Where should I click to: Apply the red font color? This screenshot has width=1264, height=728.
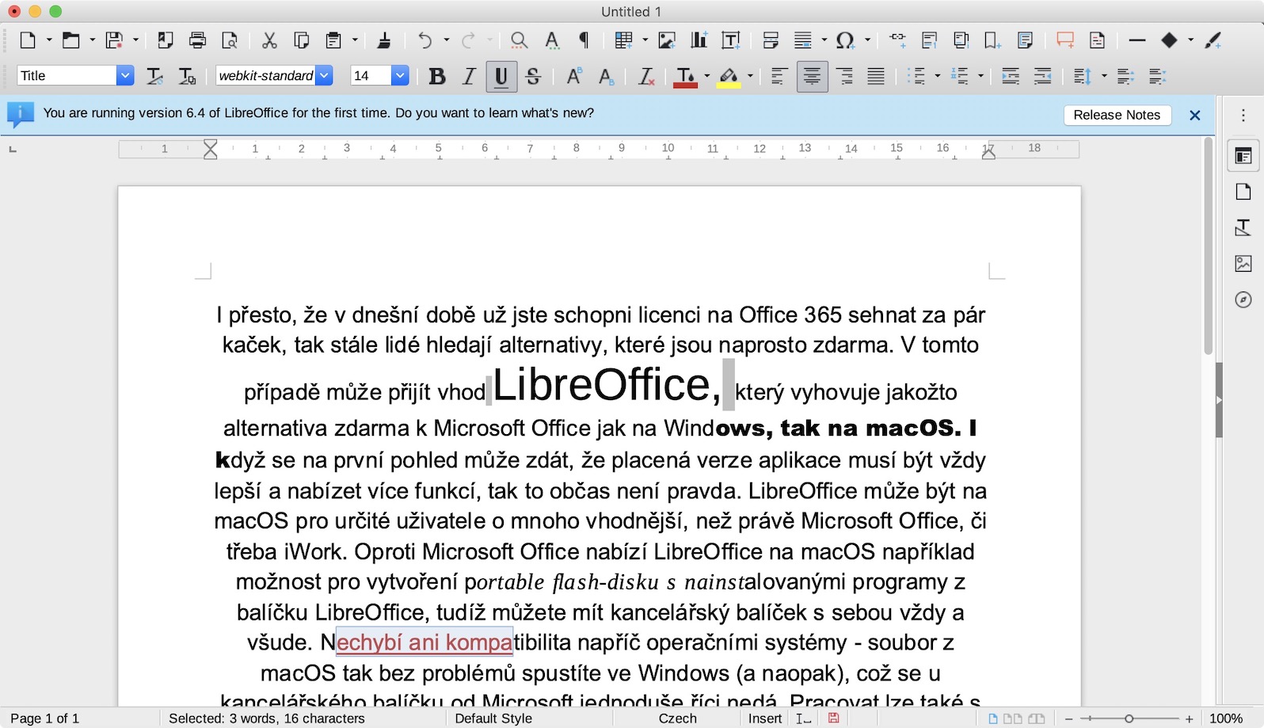coord(685,76)
